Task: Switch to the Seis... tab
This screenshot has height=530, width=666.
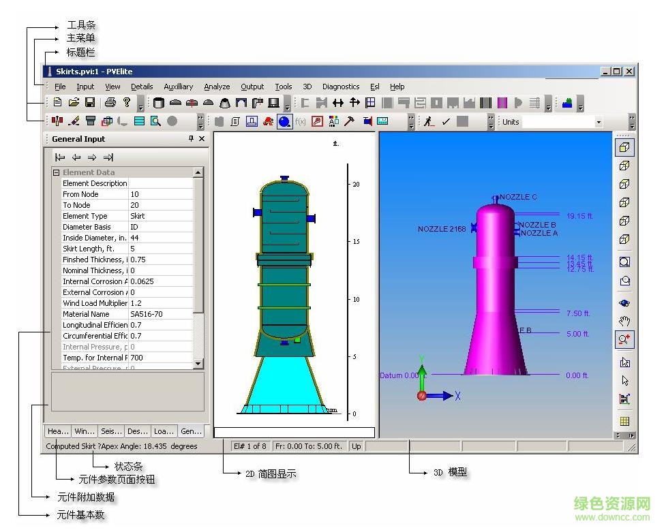Action: (x=110, y=431)
